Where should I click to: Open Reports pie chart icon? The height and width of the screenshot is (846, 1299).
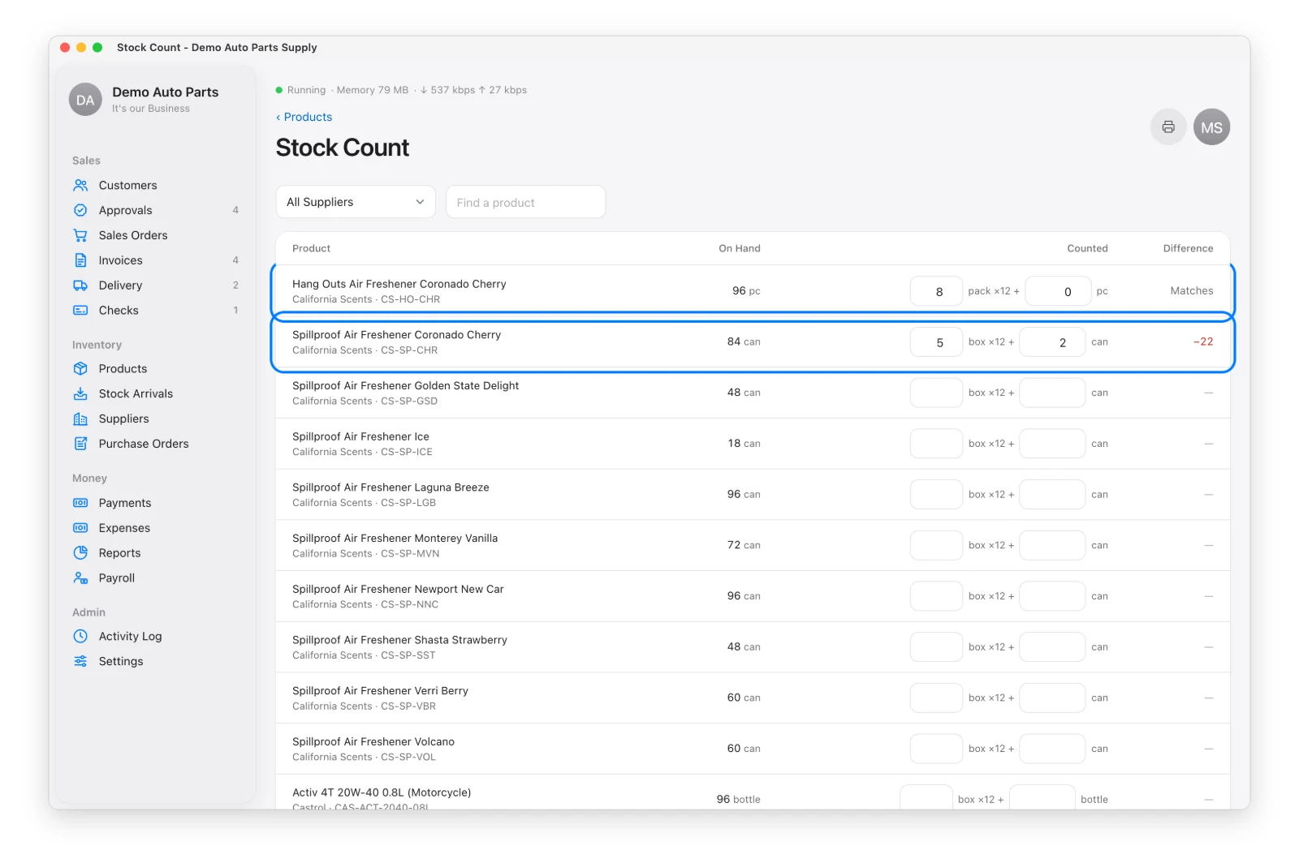point(80,553)
